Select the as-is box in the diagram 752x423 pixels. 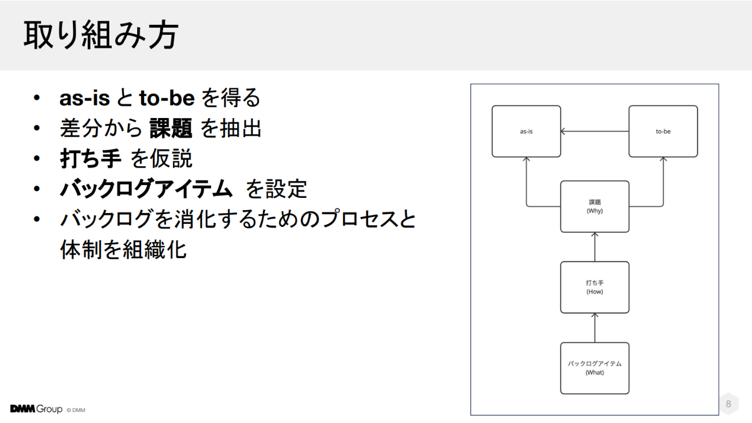526,131
